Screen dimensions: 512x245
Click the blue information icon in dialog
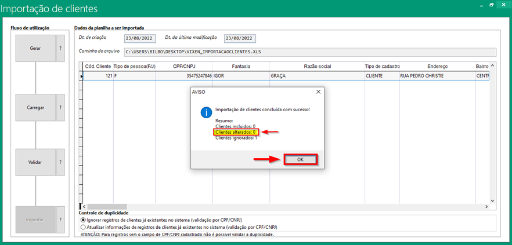pyautogui.click(x=204, y=112)
